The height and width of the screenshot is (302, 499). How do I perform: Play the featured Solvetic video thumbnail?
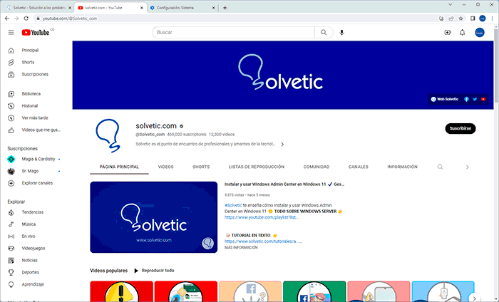point(154,217)
